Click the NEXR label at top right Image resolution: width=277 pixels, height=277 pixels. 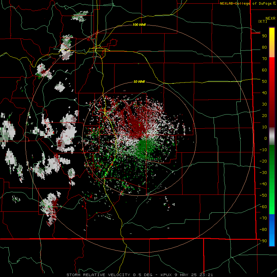271,18
